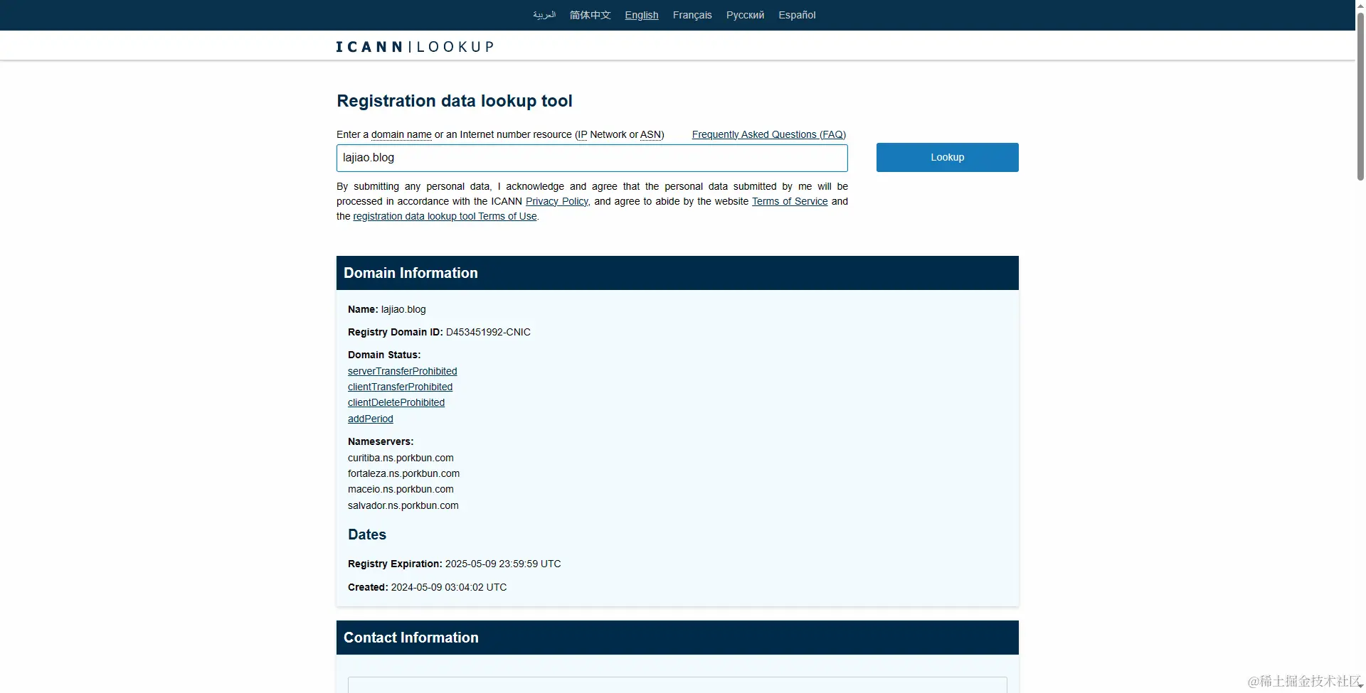Screen dimensions: 1366x693
Task: Select nameserver maceio.ns.porkbun.com
Action: point(401,489)
